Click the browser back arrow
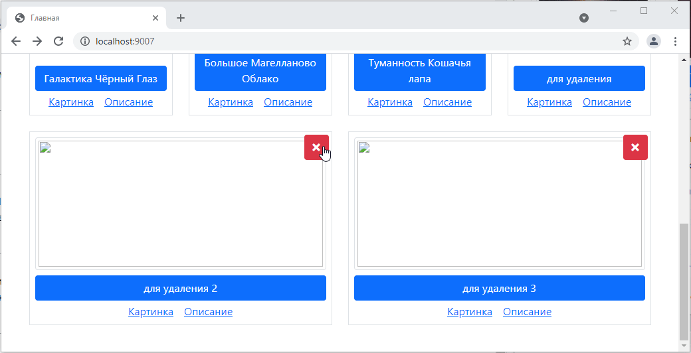 pos(16,41)
